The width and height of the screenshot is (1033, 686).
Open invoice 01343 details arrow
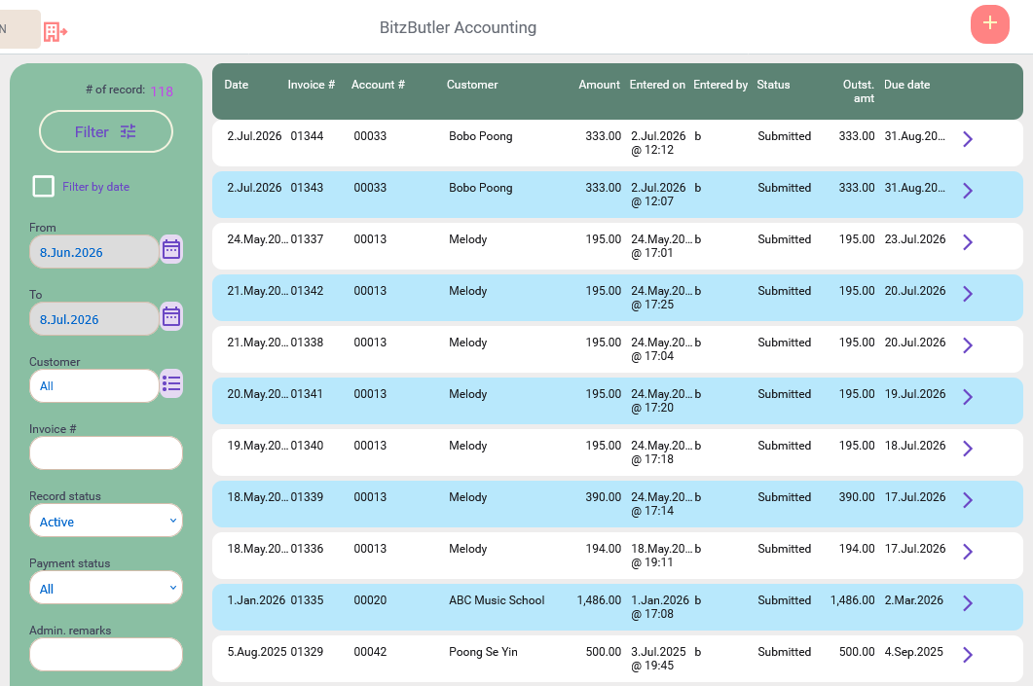[x=967, y=191]
